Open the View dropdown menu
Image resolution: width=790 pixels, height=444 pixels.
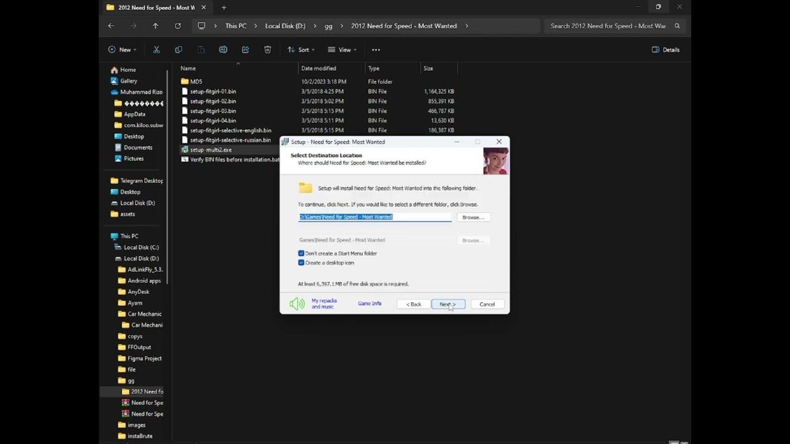(343, 49)
